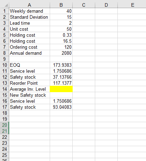146x161 pixels.
Task: Click the 'Ordering cost' label cell
Action: 29,47
